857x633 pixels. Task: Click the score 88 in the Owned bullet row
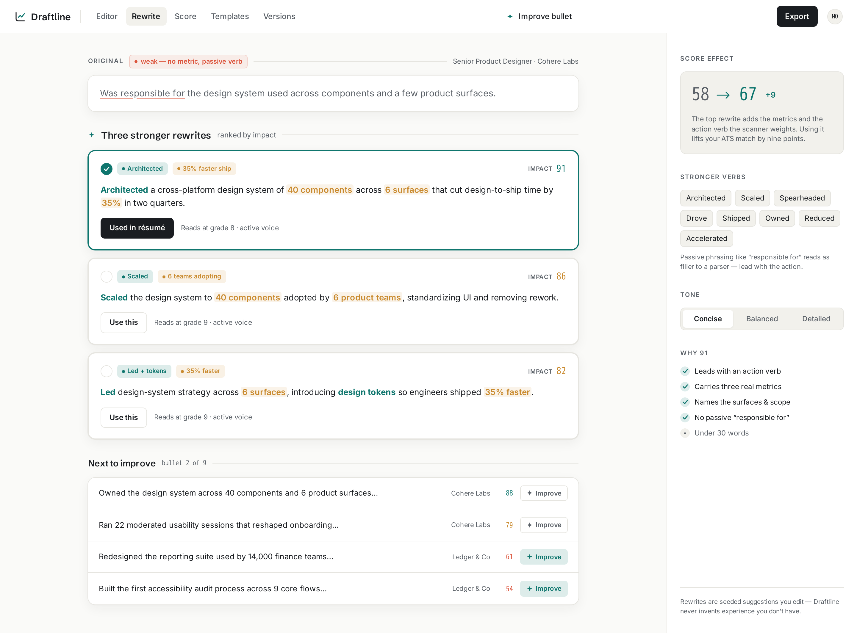click(x=509, y=493)
